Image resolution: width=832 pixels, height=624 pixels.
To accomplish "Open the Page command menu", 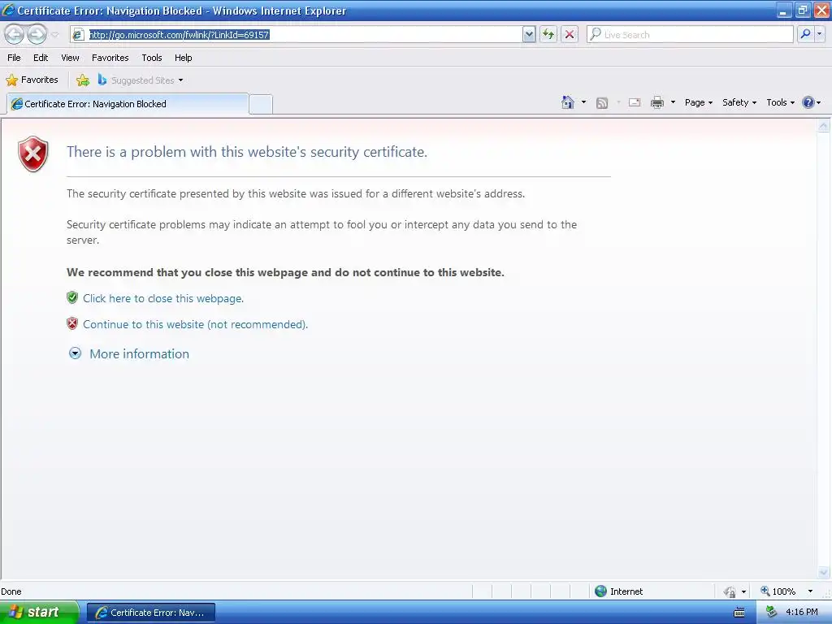I will (698, 102).
